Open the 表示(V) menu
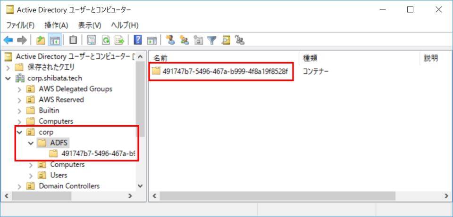Image resolution: width=453 pixels, height=217 pixels. [x=90, y=25]
